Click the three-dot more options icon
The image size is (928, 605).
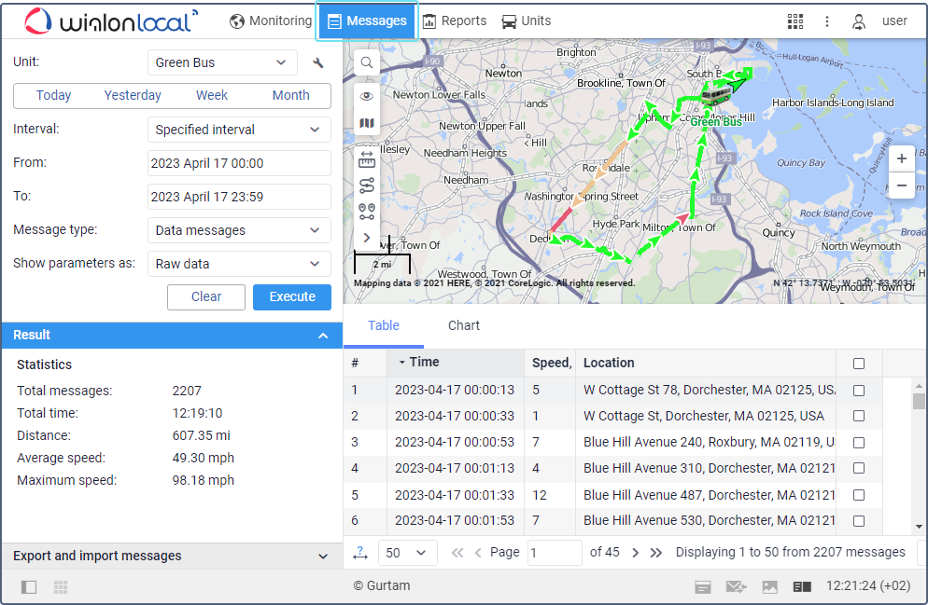tap(826, 21)
